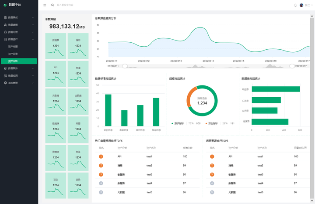Click the 数据集成 database icon in sidebar
The height and width of the screenshot is (204, 315).
point(5,17)
